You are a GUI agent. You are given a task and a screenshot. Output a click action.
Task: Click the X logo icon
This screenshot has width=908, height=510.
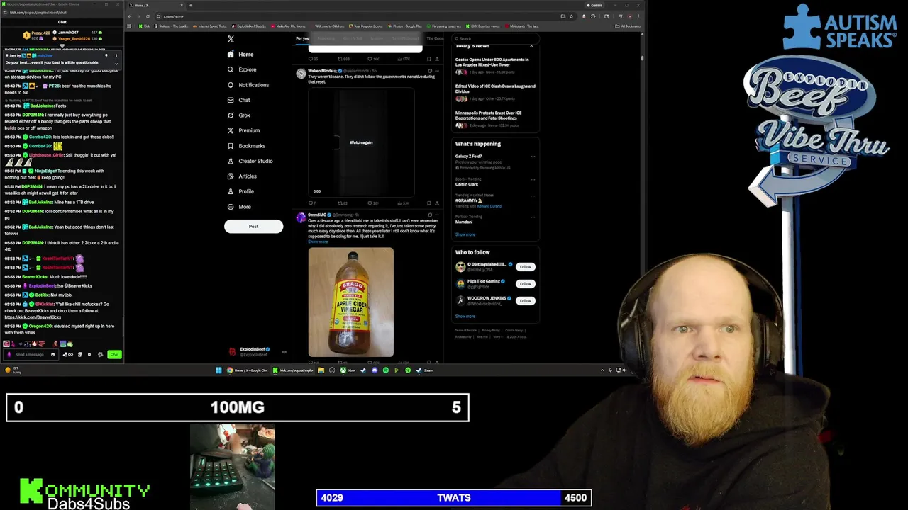231,39
